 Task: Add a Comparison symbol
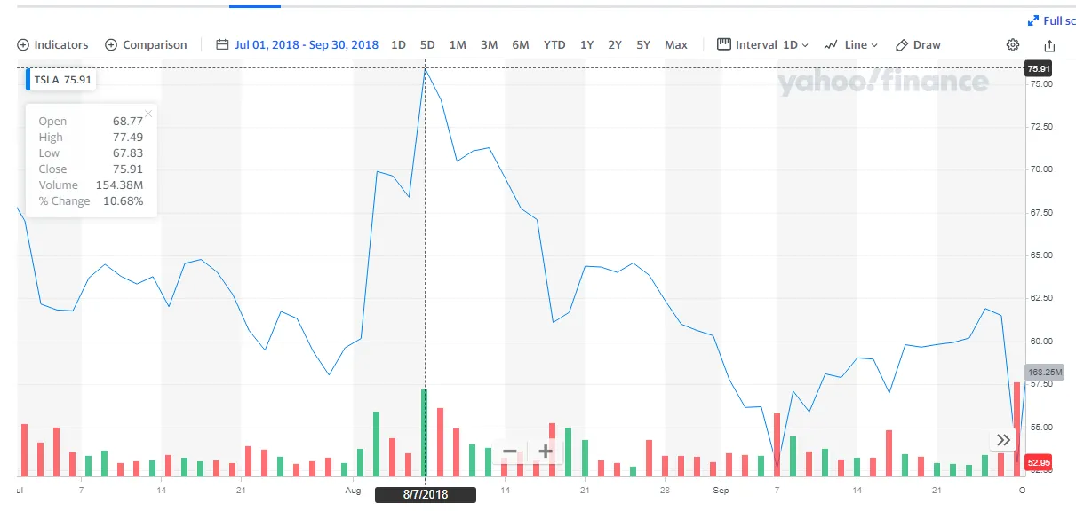point(146,45)
